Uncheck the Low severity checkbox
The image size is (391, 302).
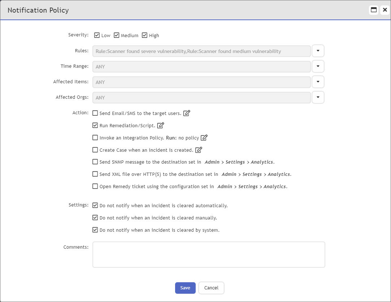97,35
